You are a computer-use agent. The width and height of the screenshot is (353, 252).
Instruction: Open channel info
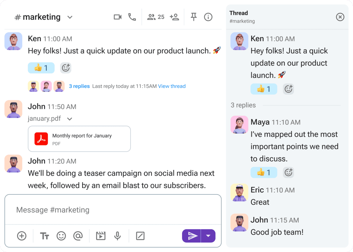click(208, 17)
